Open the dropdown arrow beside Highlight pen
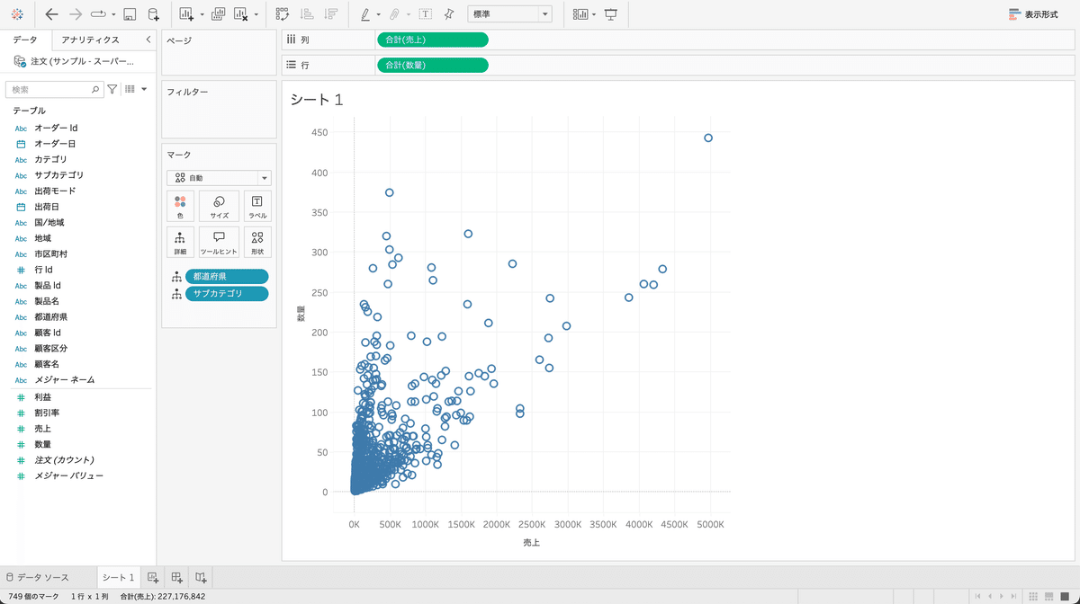Image resolution: width=1080 pixels, height=604 pixels. point(379,15)
